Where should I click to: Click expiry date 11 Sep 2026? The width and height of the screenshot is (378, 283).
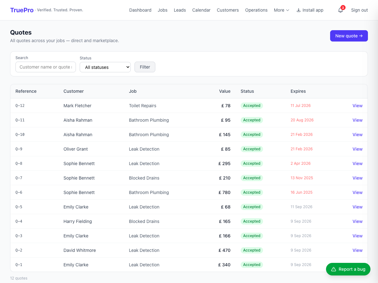click(301, 207)
